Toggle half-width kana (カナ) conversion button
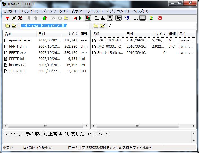This screenshot has width=199, height=153. [x=118, y=18]
